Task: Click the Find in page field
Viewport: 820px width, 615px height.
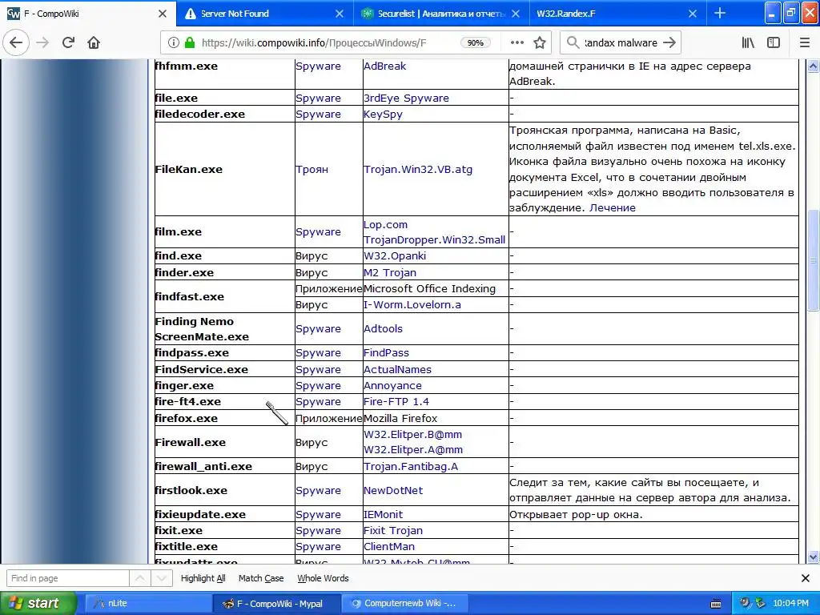Action: tap(67, 578)
